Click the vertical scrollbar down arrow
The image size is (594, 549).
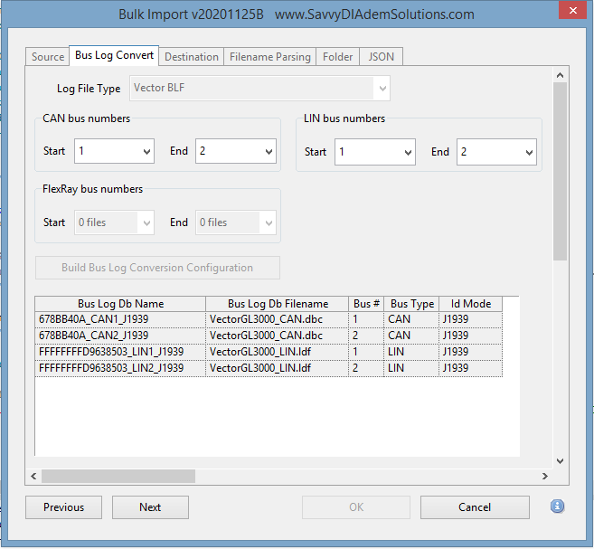tap(560, 460)
